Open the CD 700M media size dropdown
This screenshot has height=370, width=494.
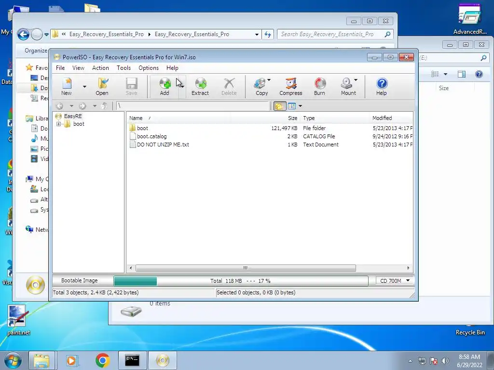point(395,281)
